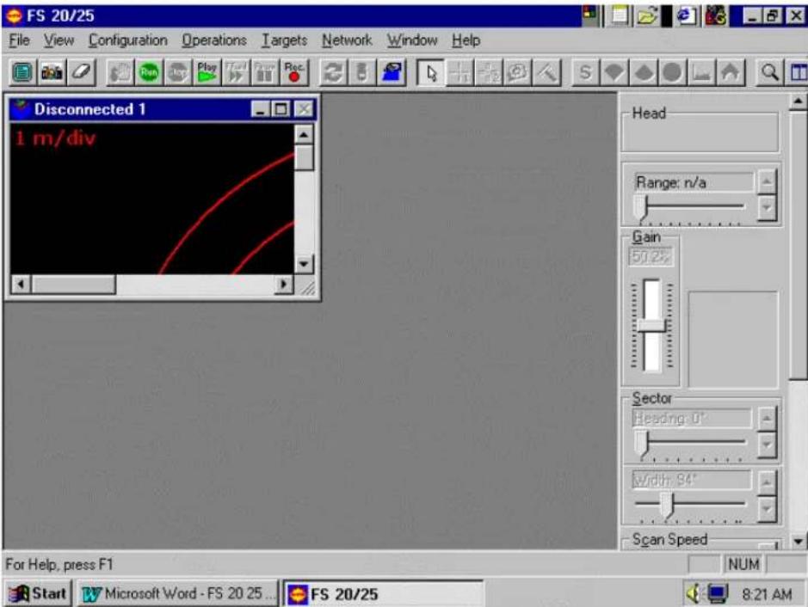
Task: Click the Width value field
Action: coord(692,480)
